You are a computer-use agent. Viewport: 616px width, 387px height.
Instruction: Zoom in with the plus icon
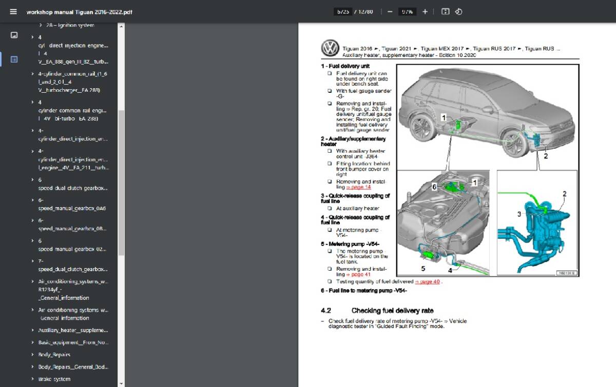(425, 11)
